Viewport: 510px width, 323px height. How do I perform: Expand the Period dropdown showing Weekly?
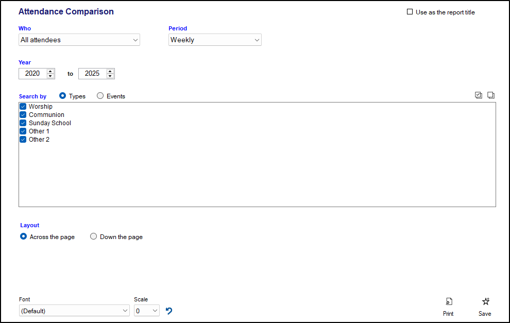tap(215, 40)
